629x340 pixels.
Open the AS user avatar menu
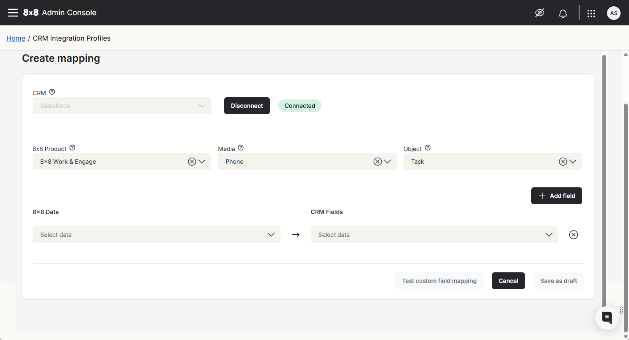click(x=614, y=13)
